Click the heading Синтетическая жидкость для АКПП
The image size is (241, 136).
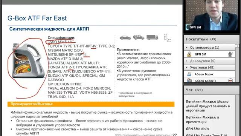(x=49, y=29)
